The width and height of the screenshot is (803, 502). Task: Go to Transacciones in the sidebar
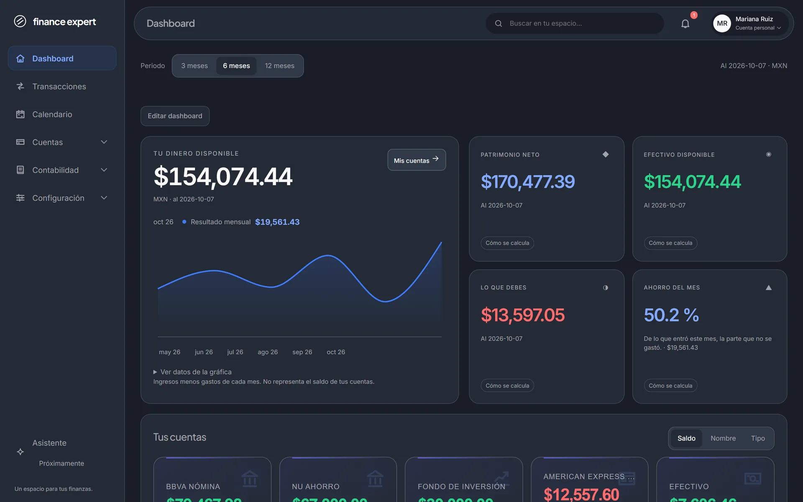[62, 86]
